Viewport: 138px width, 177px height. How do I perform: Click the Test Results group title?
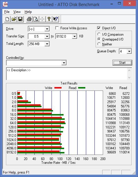point(69,83)
